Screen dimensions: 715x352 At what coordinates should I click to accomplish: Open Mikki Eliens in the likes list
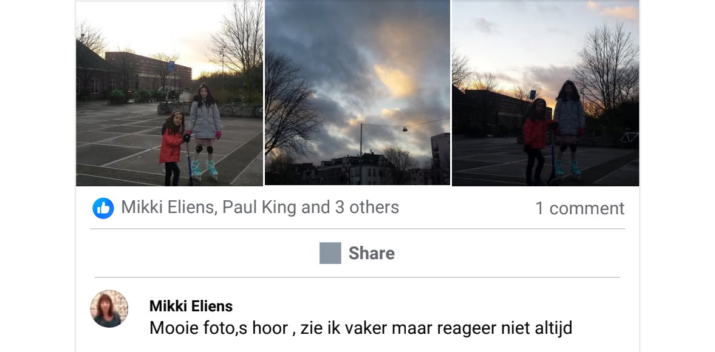[x=167, y=207]
